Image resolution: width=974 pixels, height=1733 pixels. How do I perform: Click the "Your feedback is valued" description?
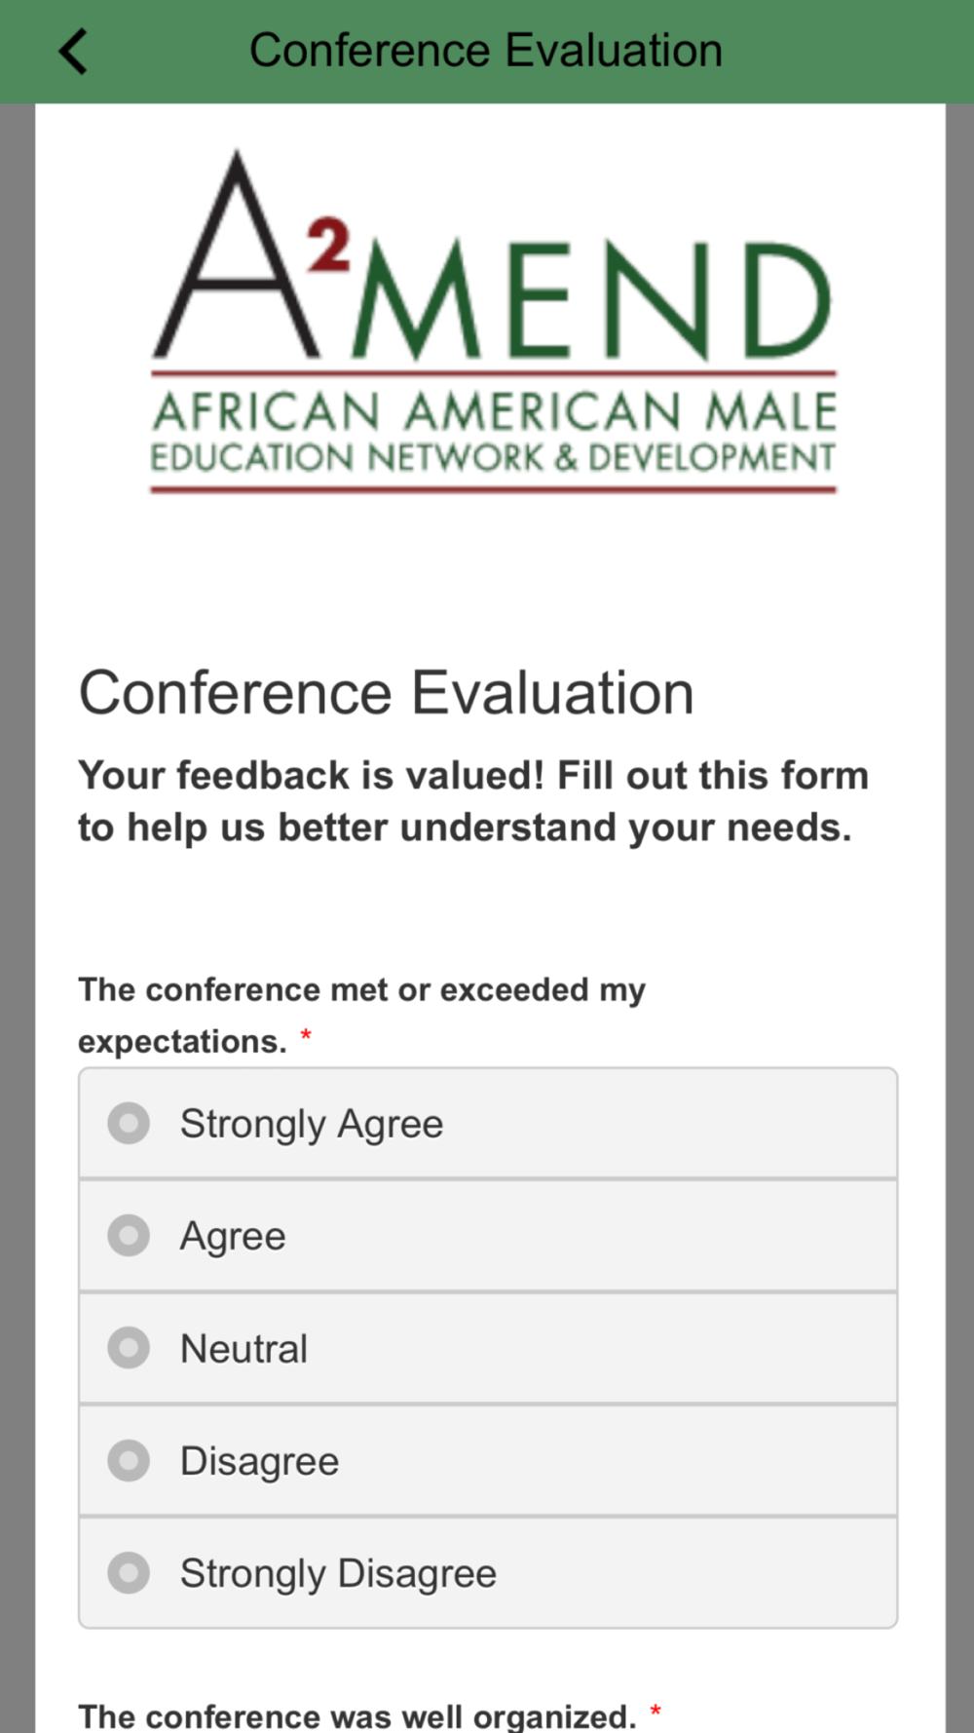473,801
